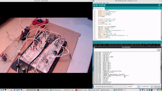
Task: Open the start menu icon in taskbar
Action: [x=1, y=90]
